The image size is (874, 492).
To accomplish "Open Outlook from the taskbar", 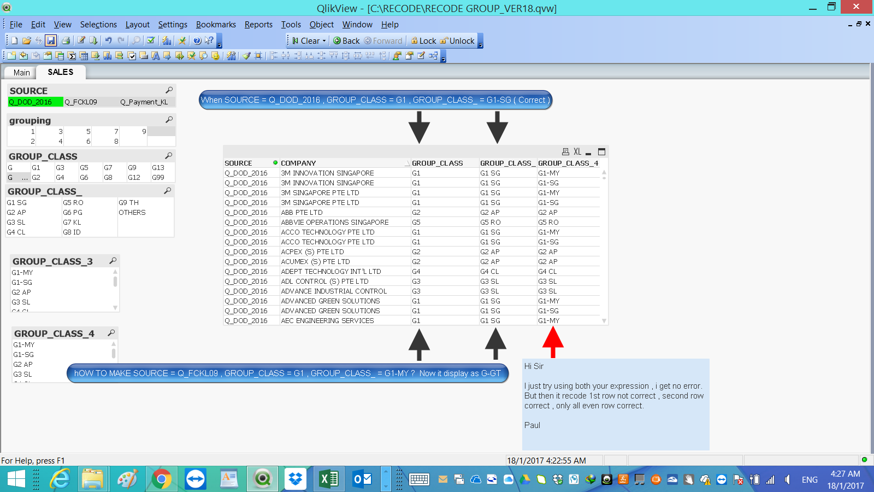I will 362,479.
